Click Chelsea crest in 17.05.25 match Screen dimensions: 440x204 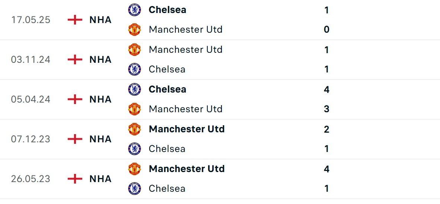click(134, 10)
